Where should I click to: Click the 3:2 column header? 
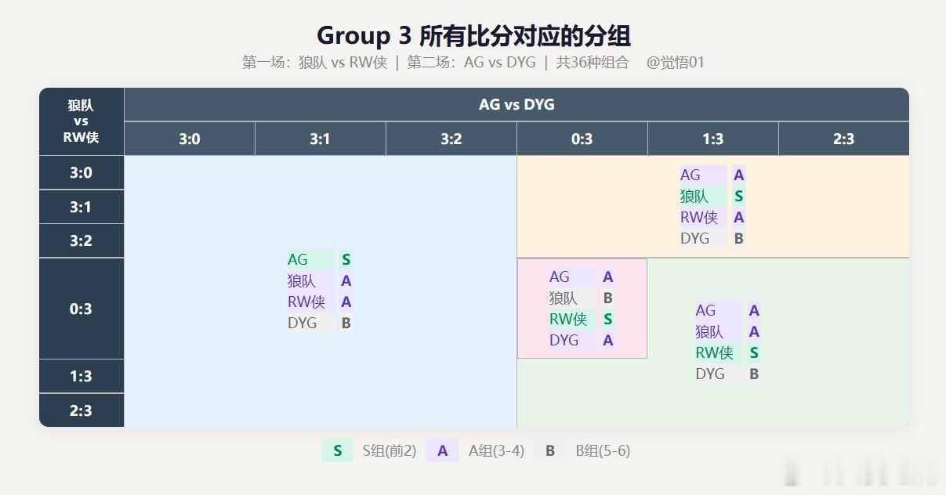coord(451,139)
